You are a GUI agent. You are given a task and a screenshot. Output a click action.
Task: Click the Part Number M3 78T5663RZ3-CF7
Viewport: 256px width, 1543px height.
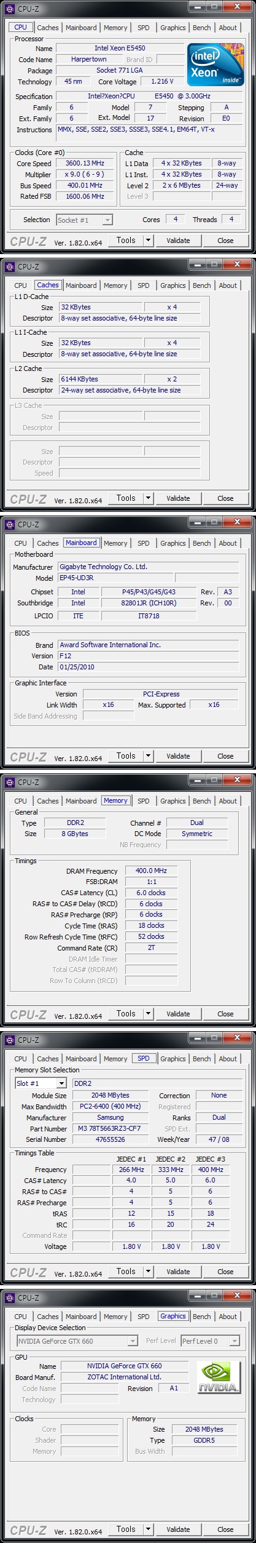111,1129
